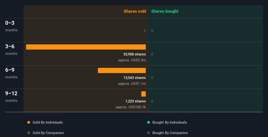268x137 pixels.
Task: Click the Bought By Individuals green legend dot
Action: [149, 122]
